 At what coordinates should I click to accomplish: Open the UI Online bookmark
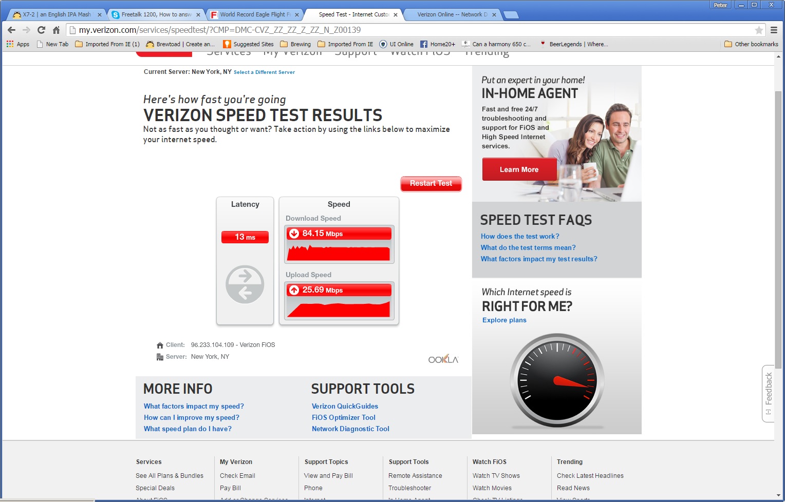click(x=396, y=44)
